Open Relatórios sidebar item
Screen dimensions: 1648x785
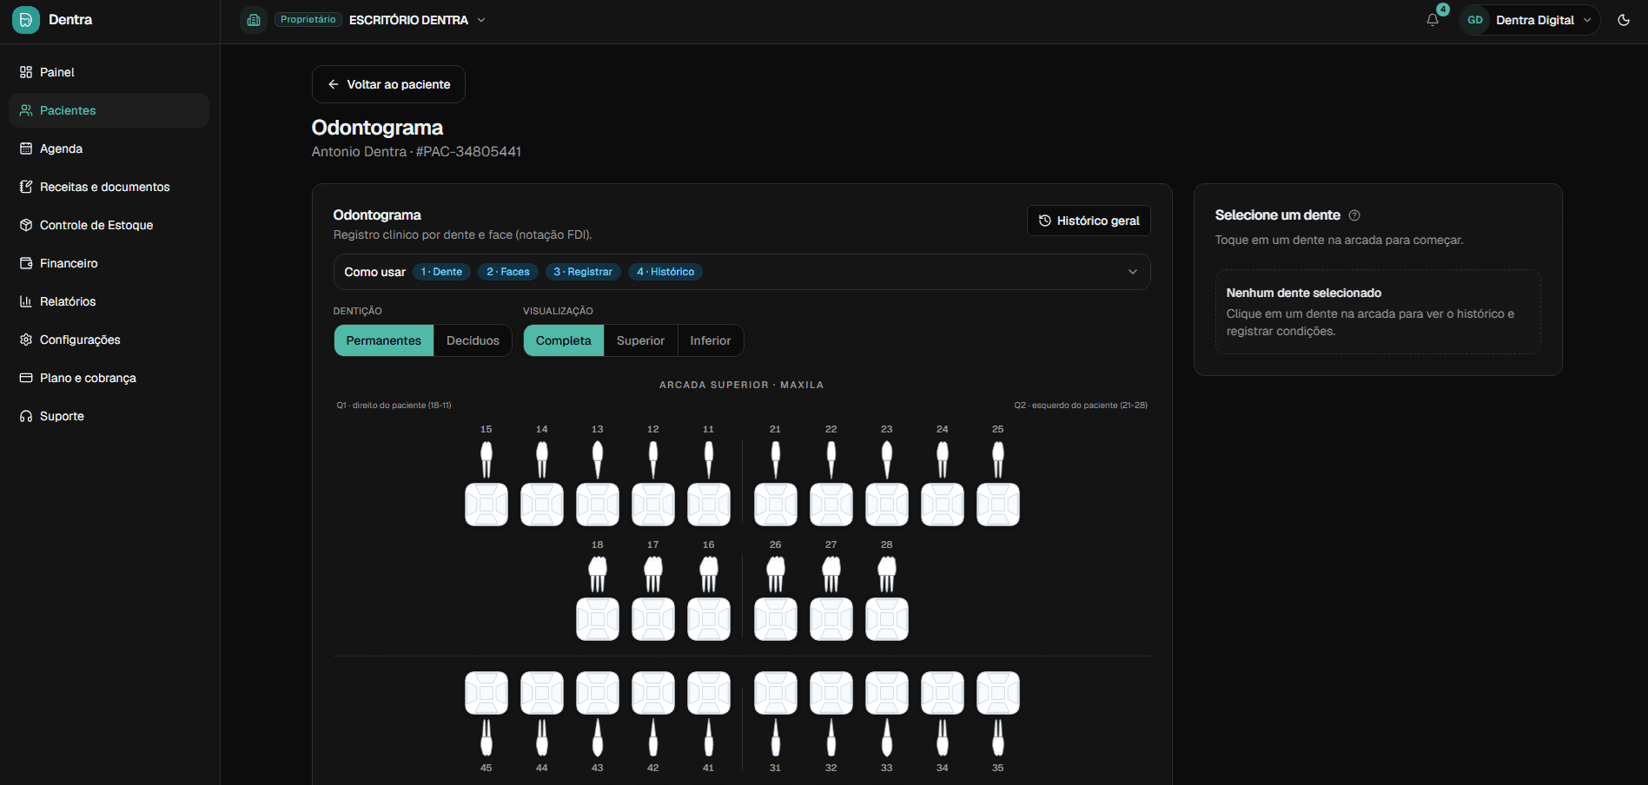point(109,301)
